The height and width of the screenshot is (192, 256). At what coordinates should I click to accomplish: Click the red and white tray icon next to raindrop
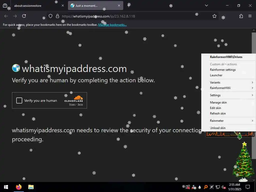[194, 187]
